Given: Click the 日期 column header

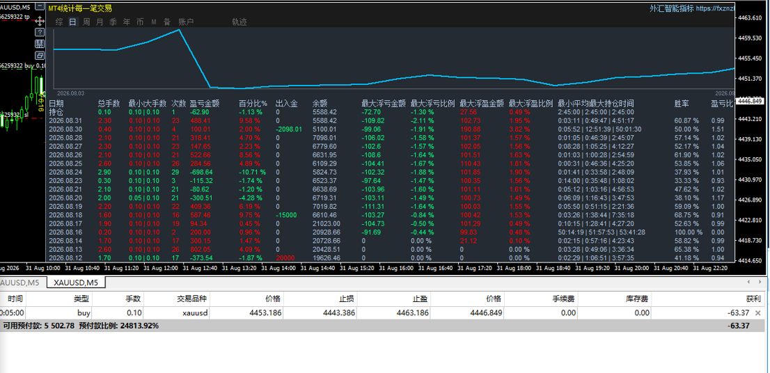Looking at the screenshot, I should point(56,104).
